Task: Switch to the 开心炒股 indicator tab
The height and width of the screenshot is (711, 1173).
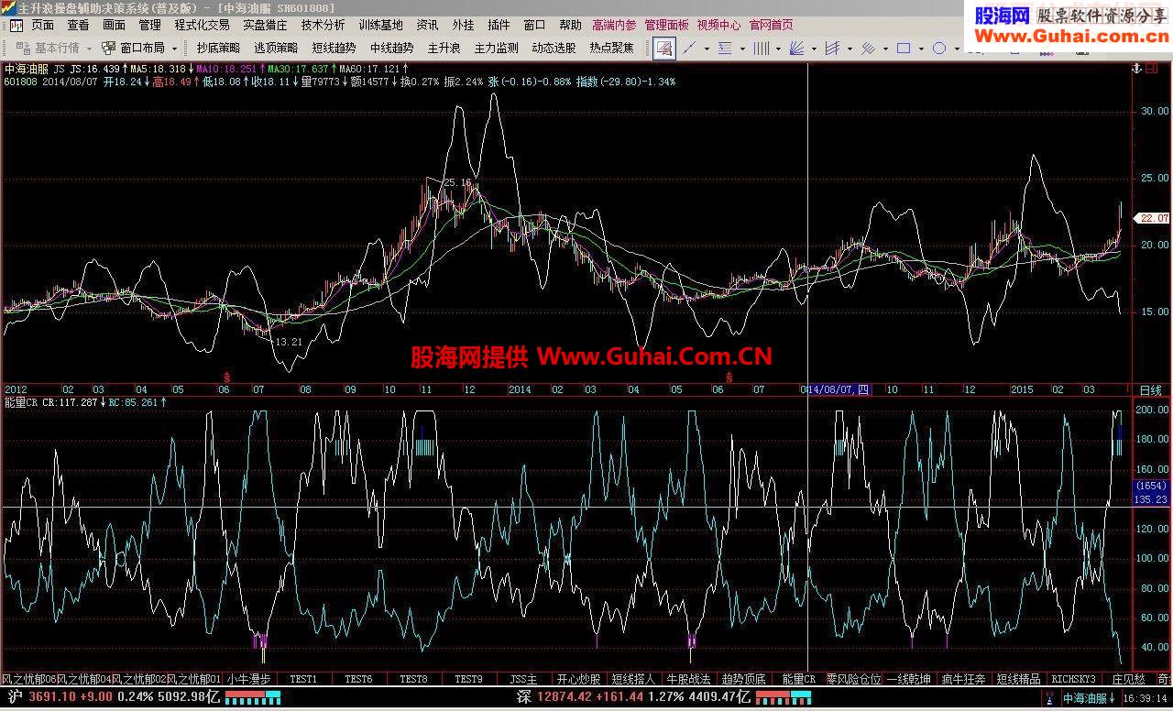Action: (579, 679)
